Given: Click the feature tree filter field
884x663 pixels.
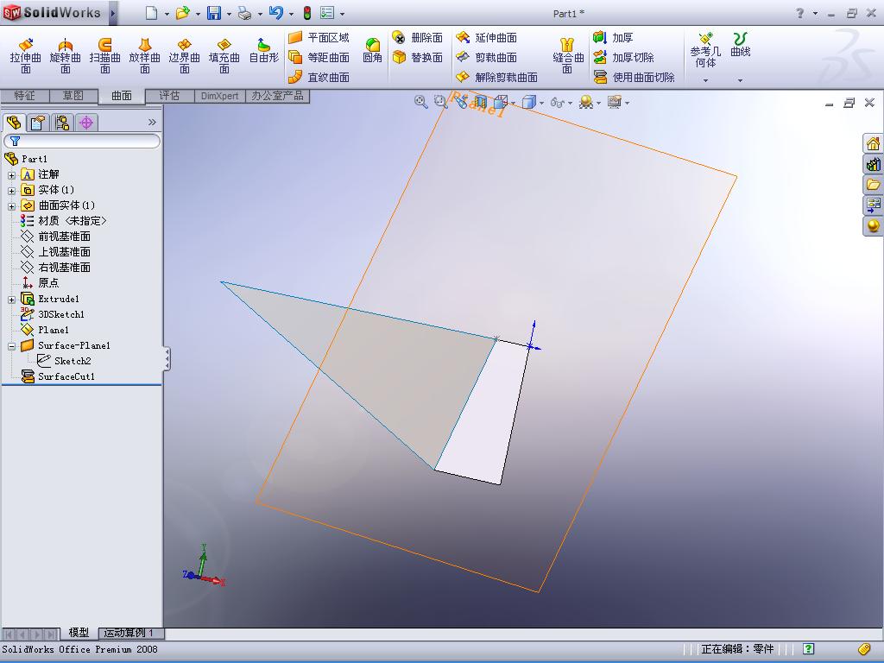Looking at the screenshot, I should click(82, 141).
